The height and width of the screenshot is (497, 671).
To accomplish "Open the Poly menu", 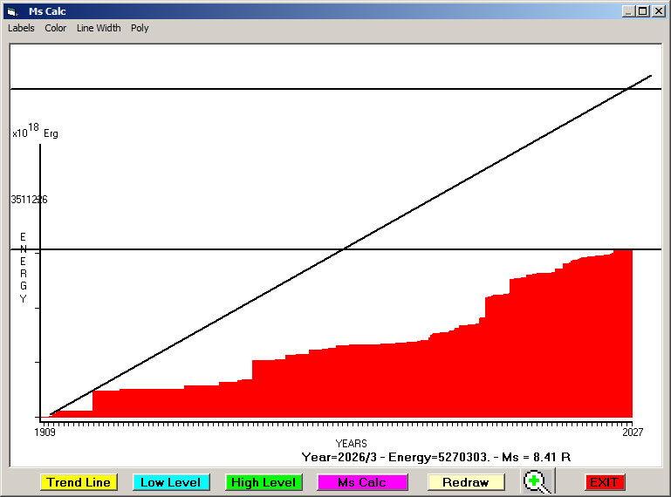I will point(140,28).
